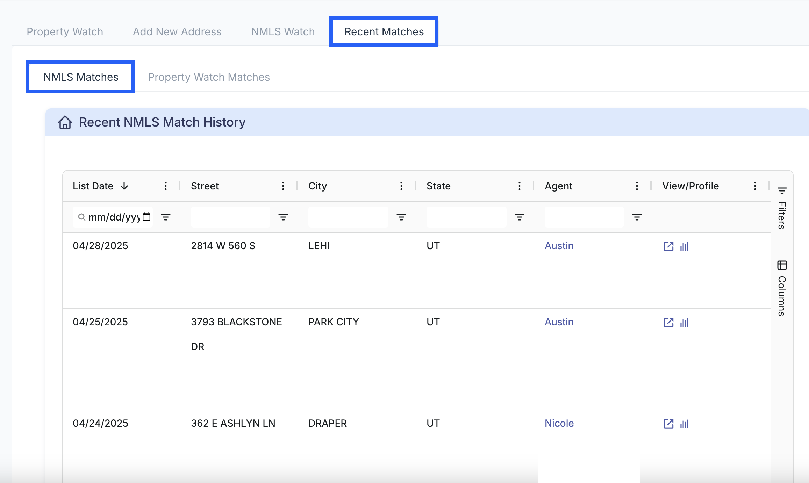809x483 pixels.
Task: Open State column filter icon
Action: click(520, 217)
